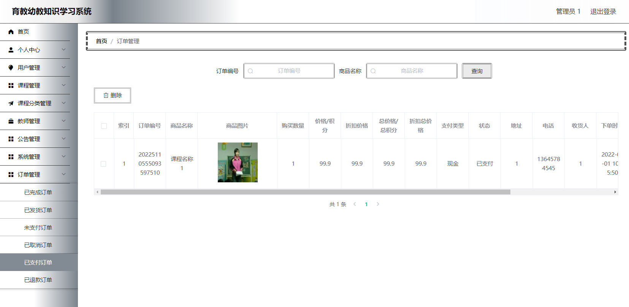Select page number 1 in pagination

[366, 204]
